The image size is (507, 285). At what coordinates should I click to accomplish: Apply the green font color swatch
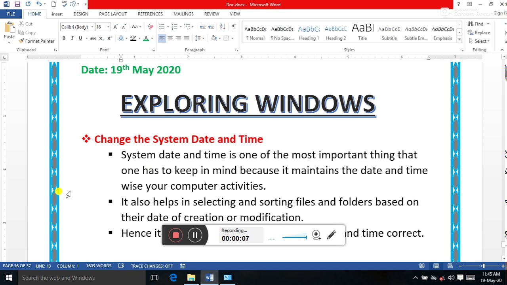146,38
